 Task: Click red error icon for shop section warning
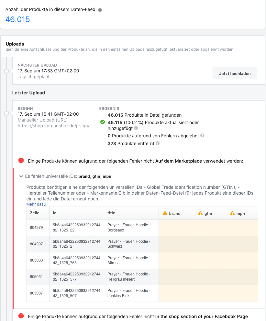pyautogui.click(x=21, y=316)
